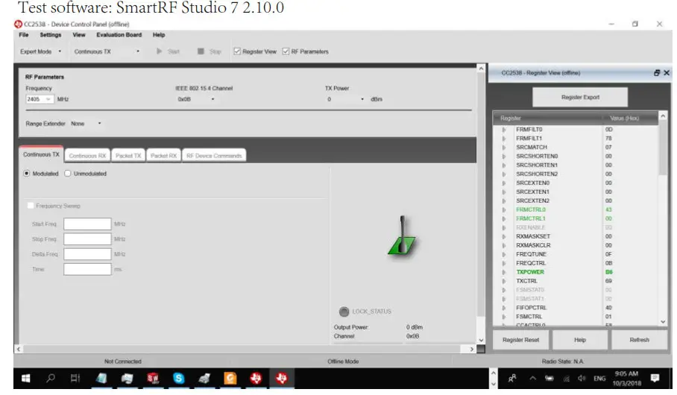Open Task View on the taskbar
Image resolution: width=677 pixels, height=395 pixels.
(75, 379)
